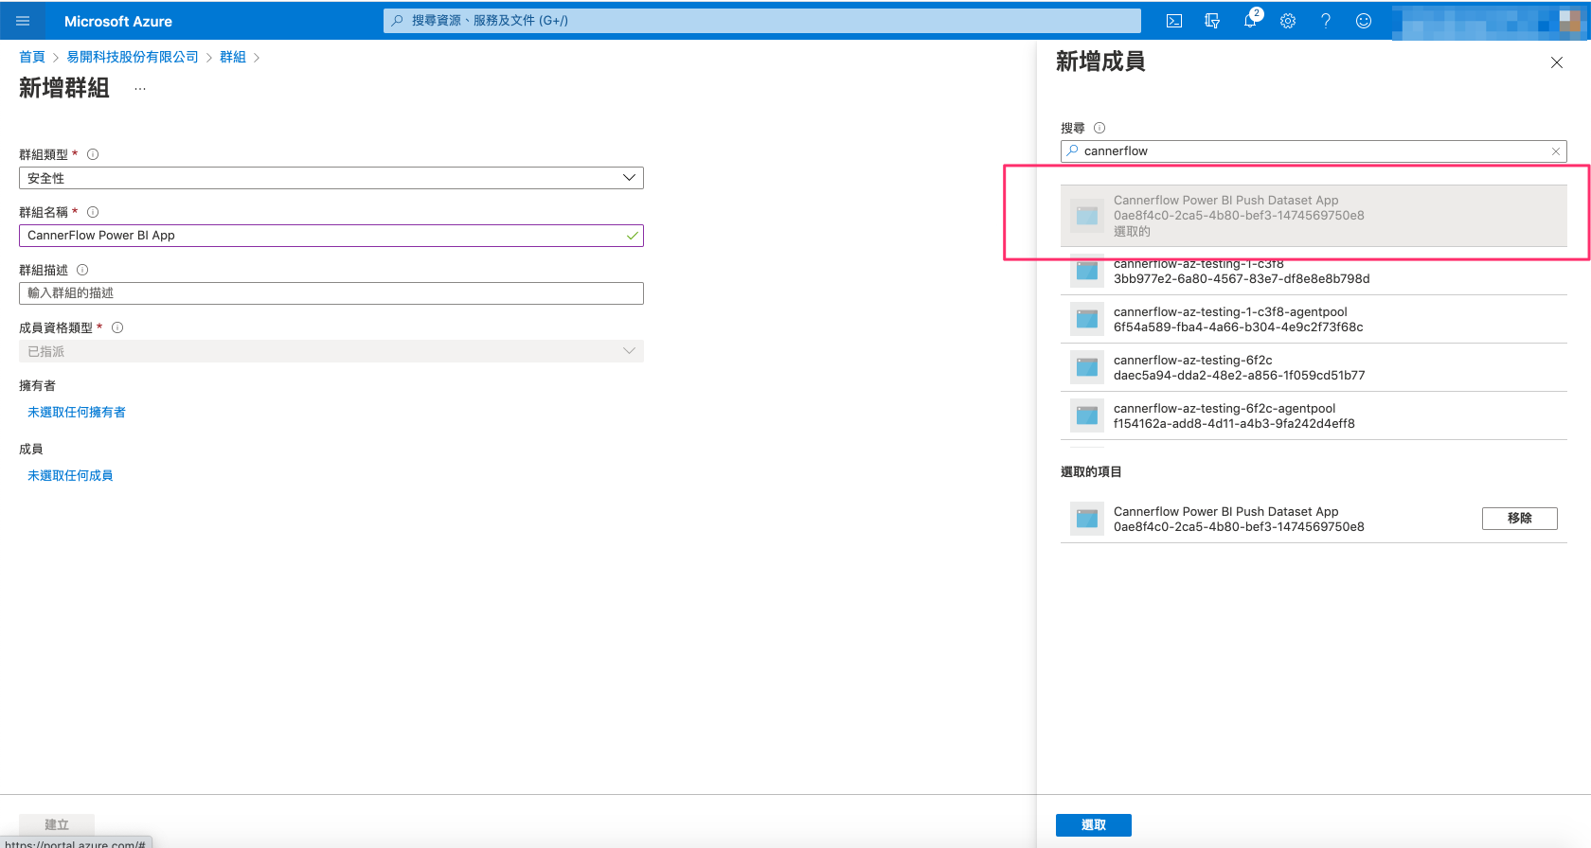Click the account area at top right

click(x=1490, y=21)
